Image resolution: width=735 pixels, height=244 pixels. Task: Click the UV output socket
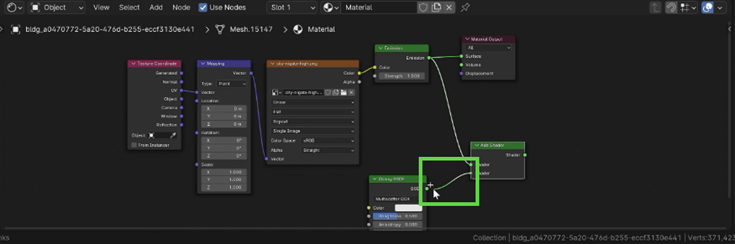coord(181,90)
